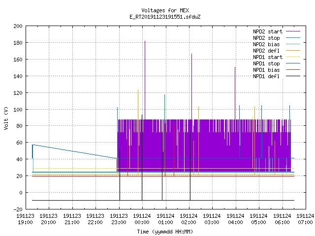Click the y-axis value 140

tap(18, 76)
